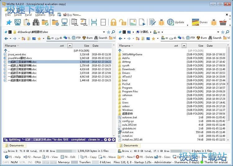233x166 pixels.
Task: Click right panel Search binoculars button
Action: click(x=215, y=38)
